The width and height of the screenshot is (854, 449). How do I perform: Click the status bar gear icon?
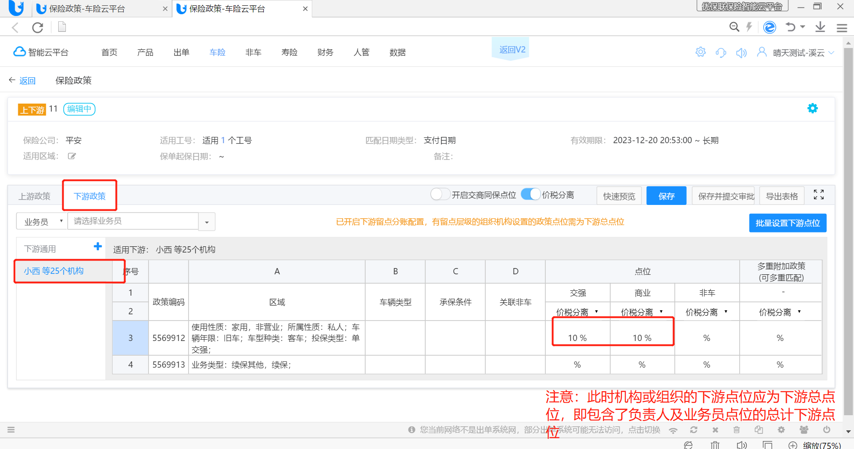pos(781,430)
